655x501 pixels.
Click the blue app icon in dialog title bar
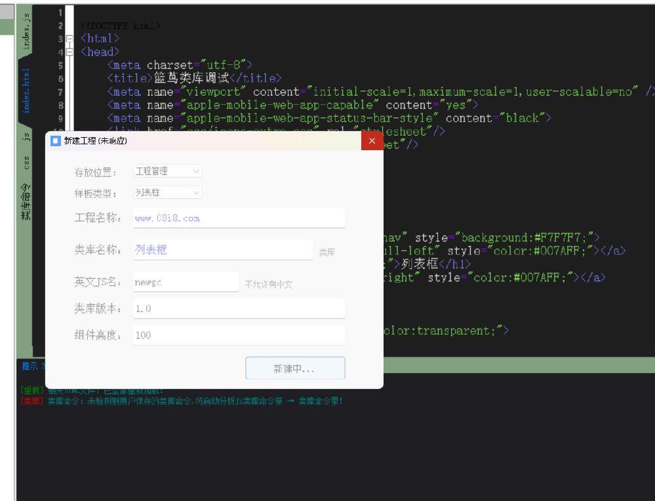click(x=57, y=140)
